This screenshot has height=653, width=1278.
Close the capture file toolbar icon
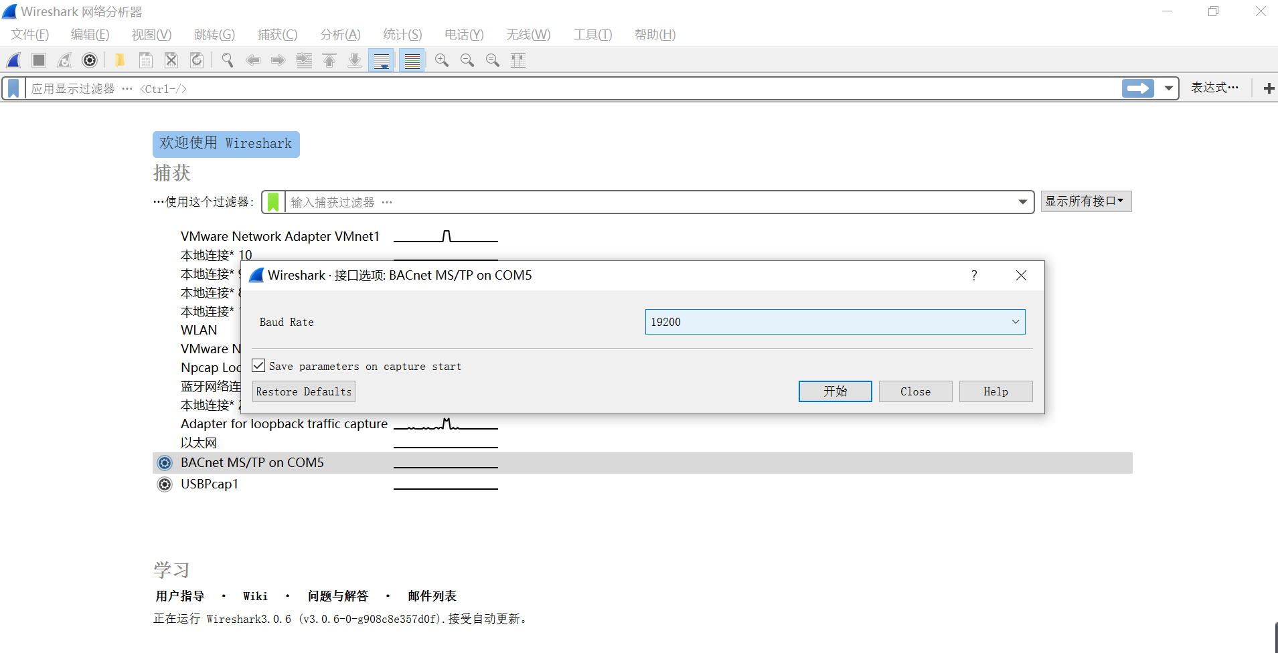tap(171, 60)
